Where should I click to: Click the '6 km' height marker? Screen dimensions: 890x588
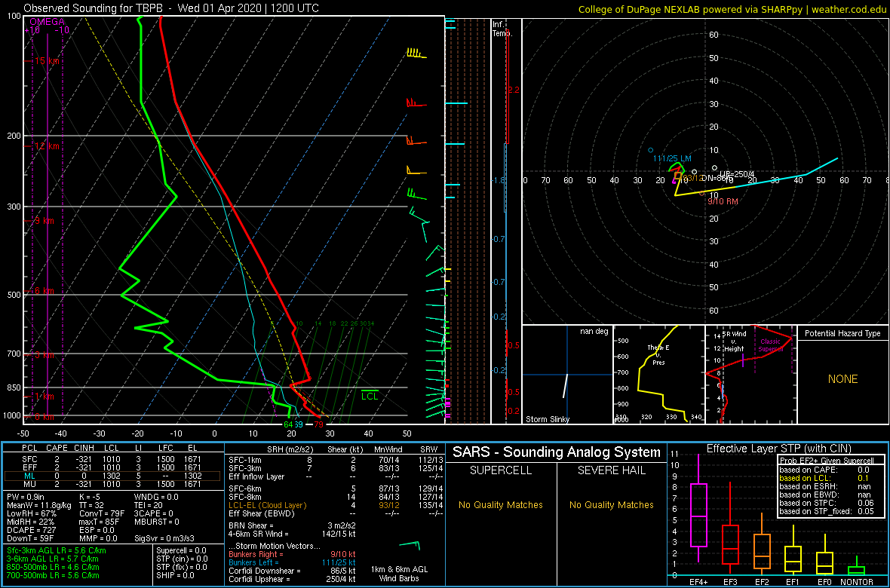[43, 290]
